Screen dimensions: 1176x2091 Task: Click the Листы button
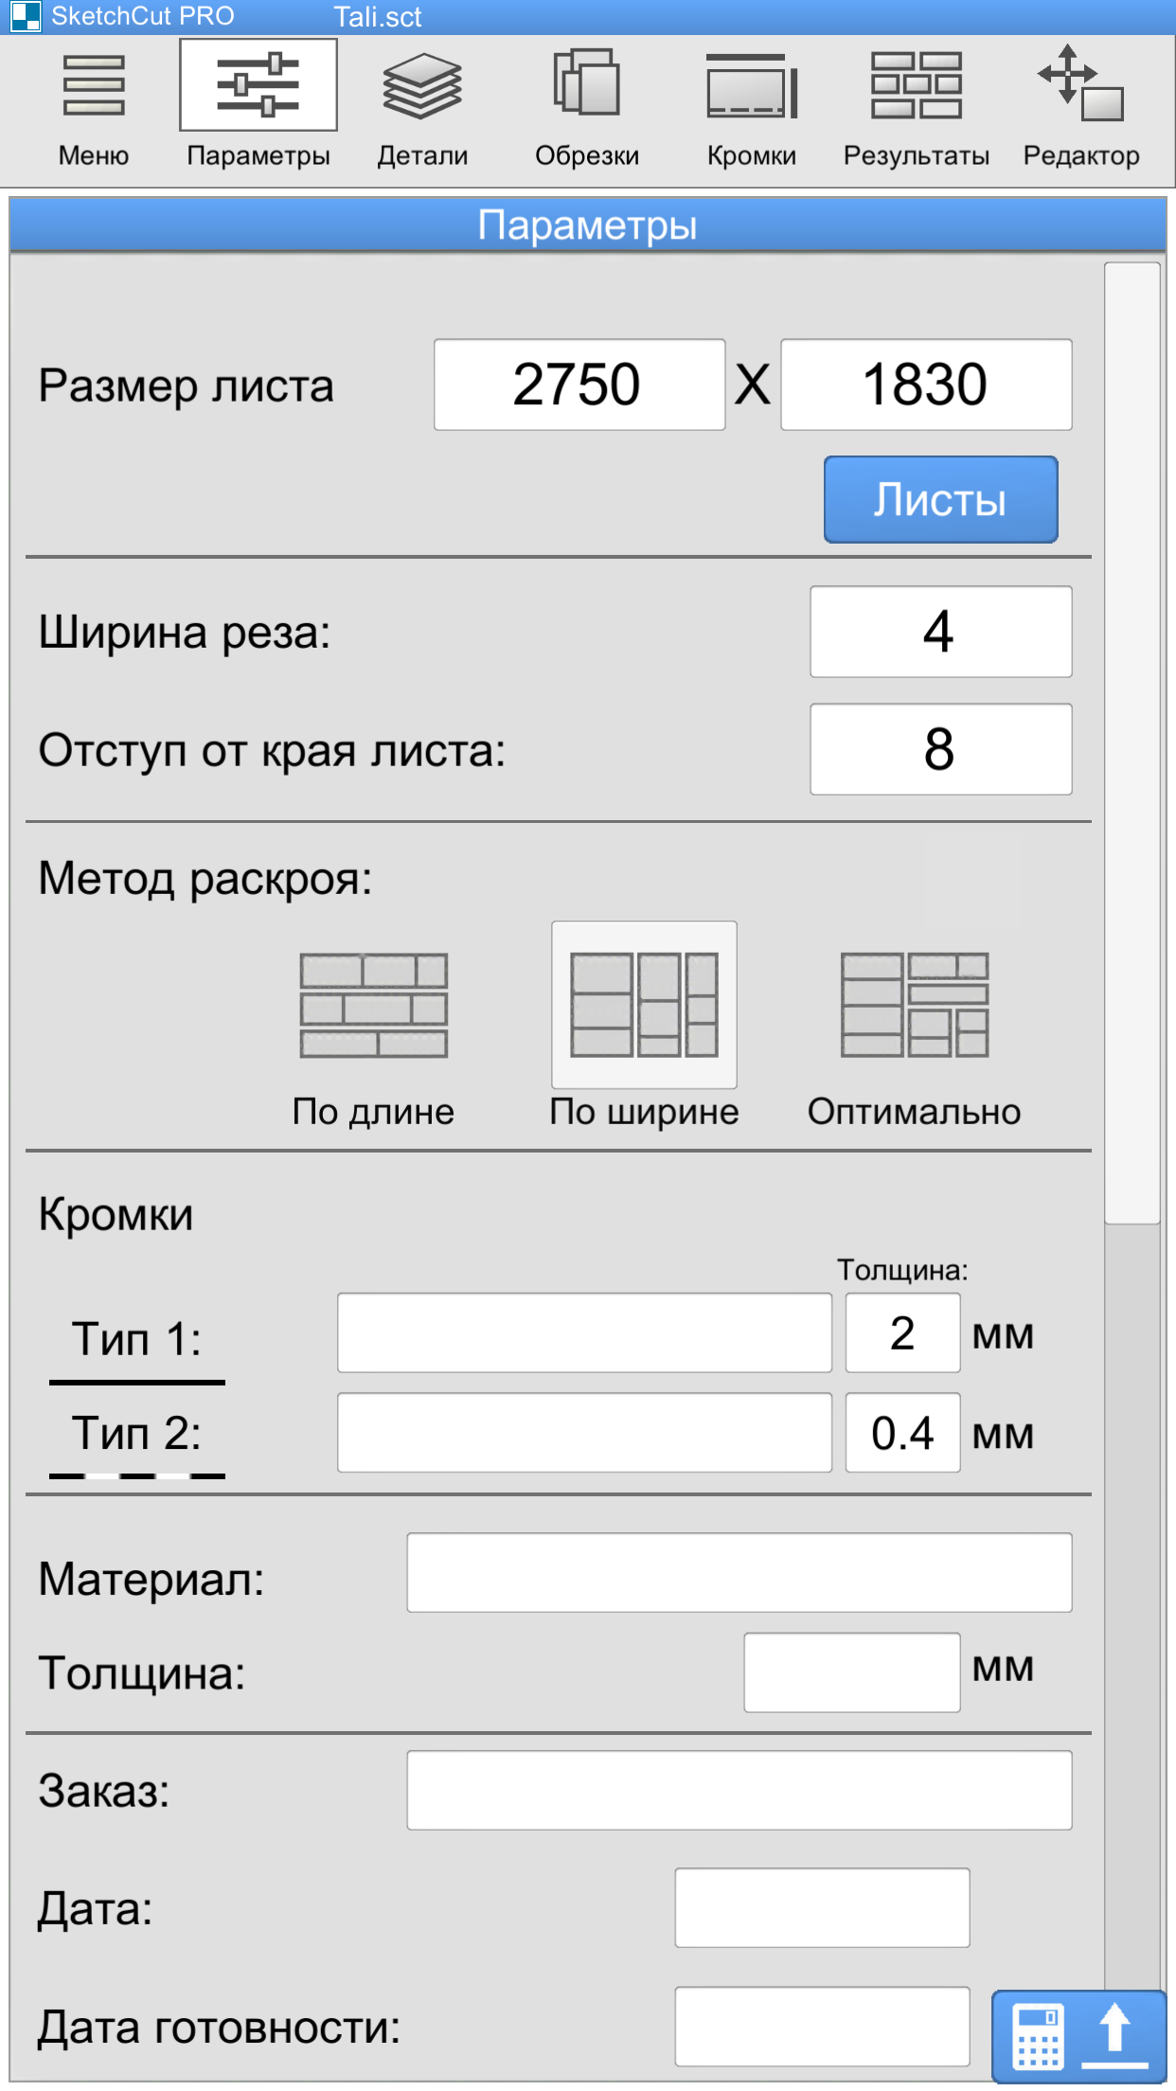tap(940, 499)
